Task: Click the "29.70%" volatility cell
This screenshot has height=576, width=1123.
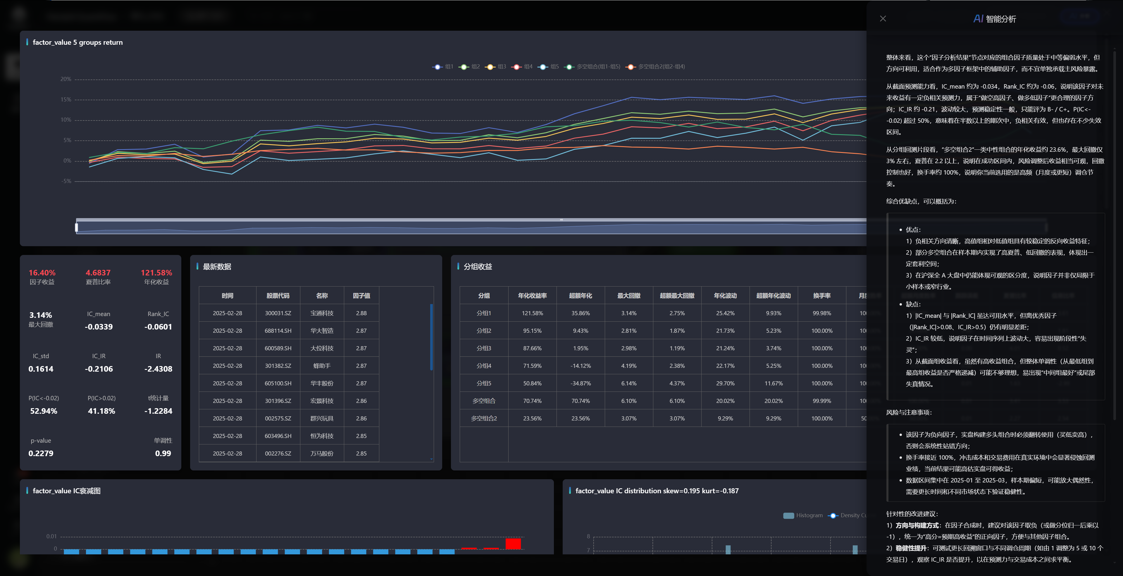Action: pyautogui.click(x=725, y=383)
